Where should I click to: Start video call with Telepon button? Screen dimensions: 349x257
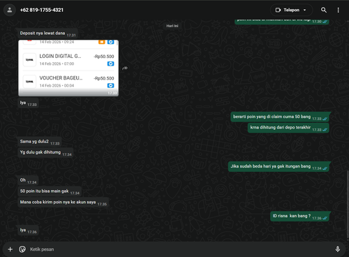point(287,10)
